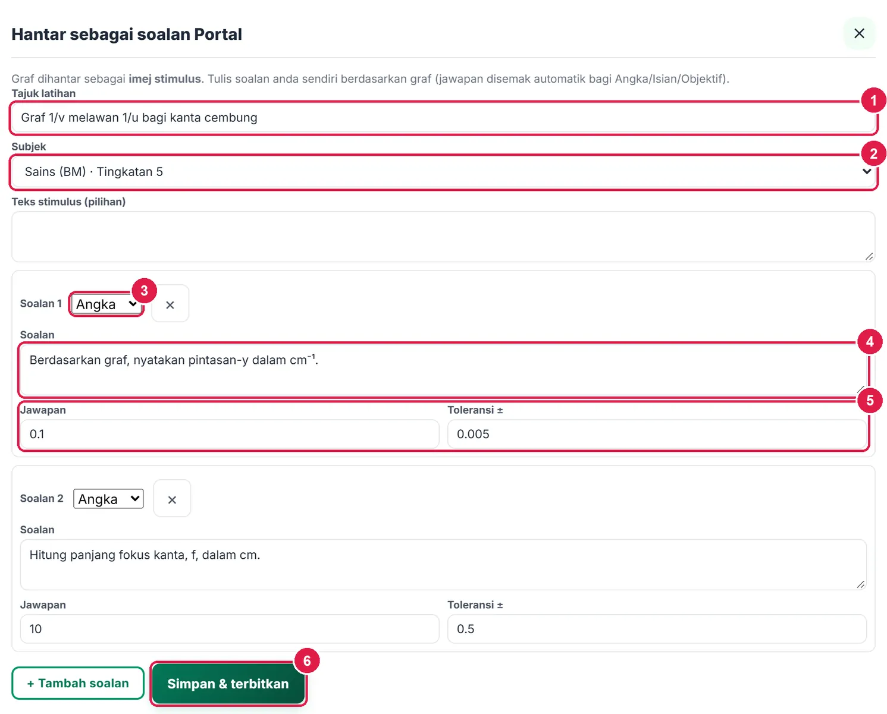The image size is (887, 714).
Task: Open Soalan 2 question type dropdown
Action: tap(108, 499)
